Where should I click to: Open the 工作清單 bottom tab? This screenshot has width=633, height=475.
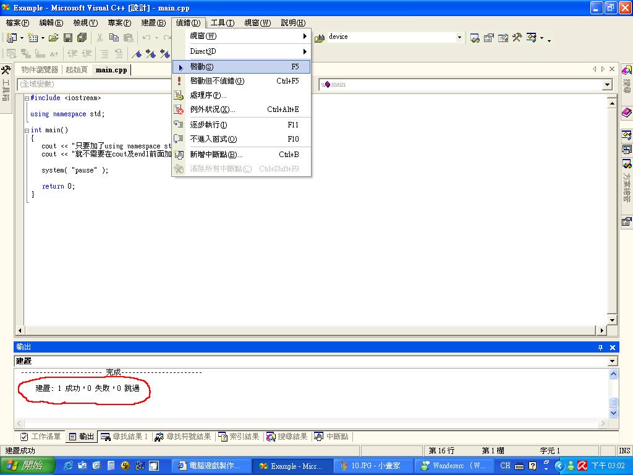point(41,437)
